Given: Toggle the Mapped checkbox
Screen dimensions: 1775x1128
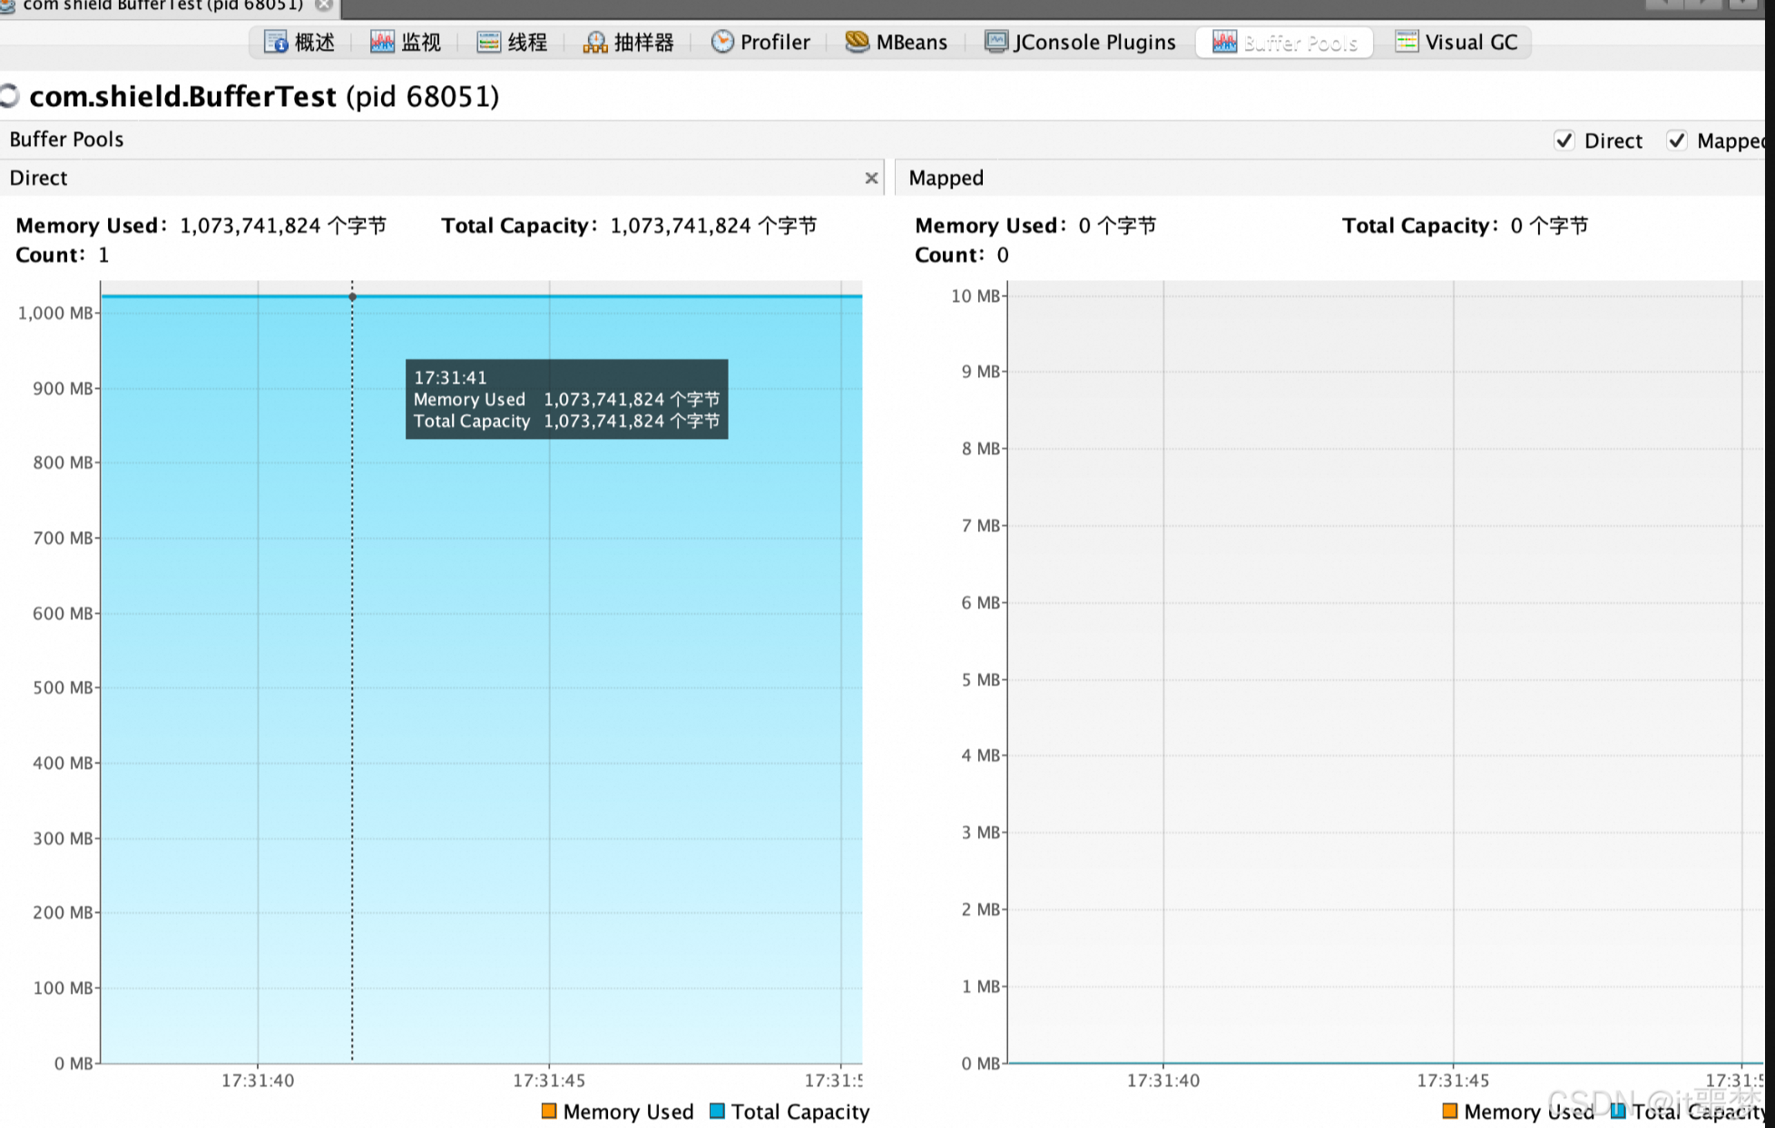Looking at the screenshot, I should 1676,141.
